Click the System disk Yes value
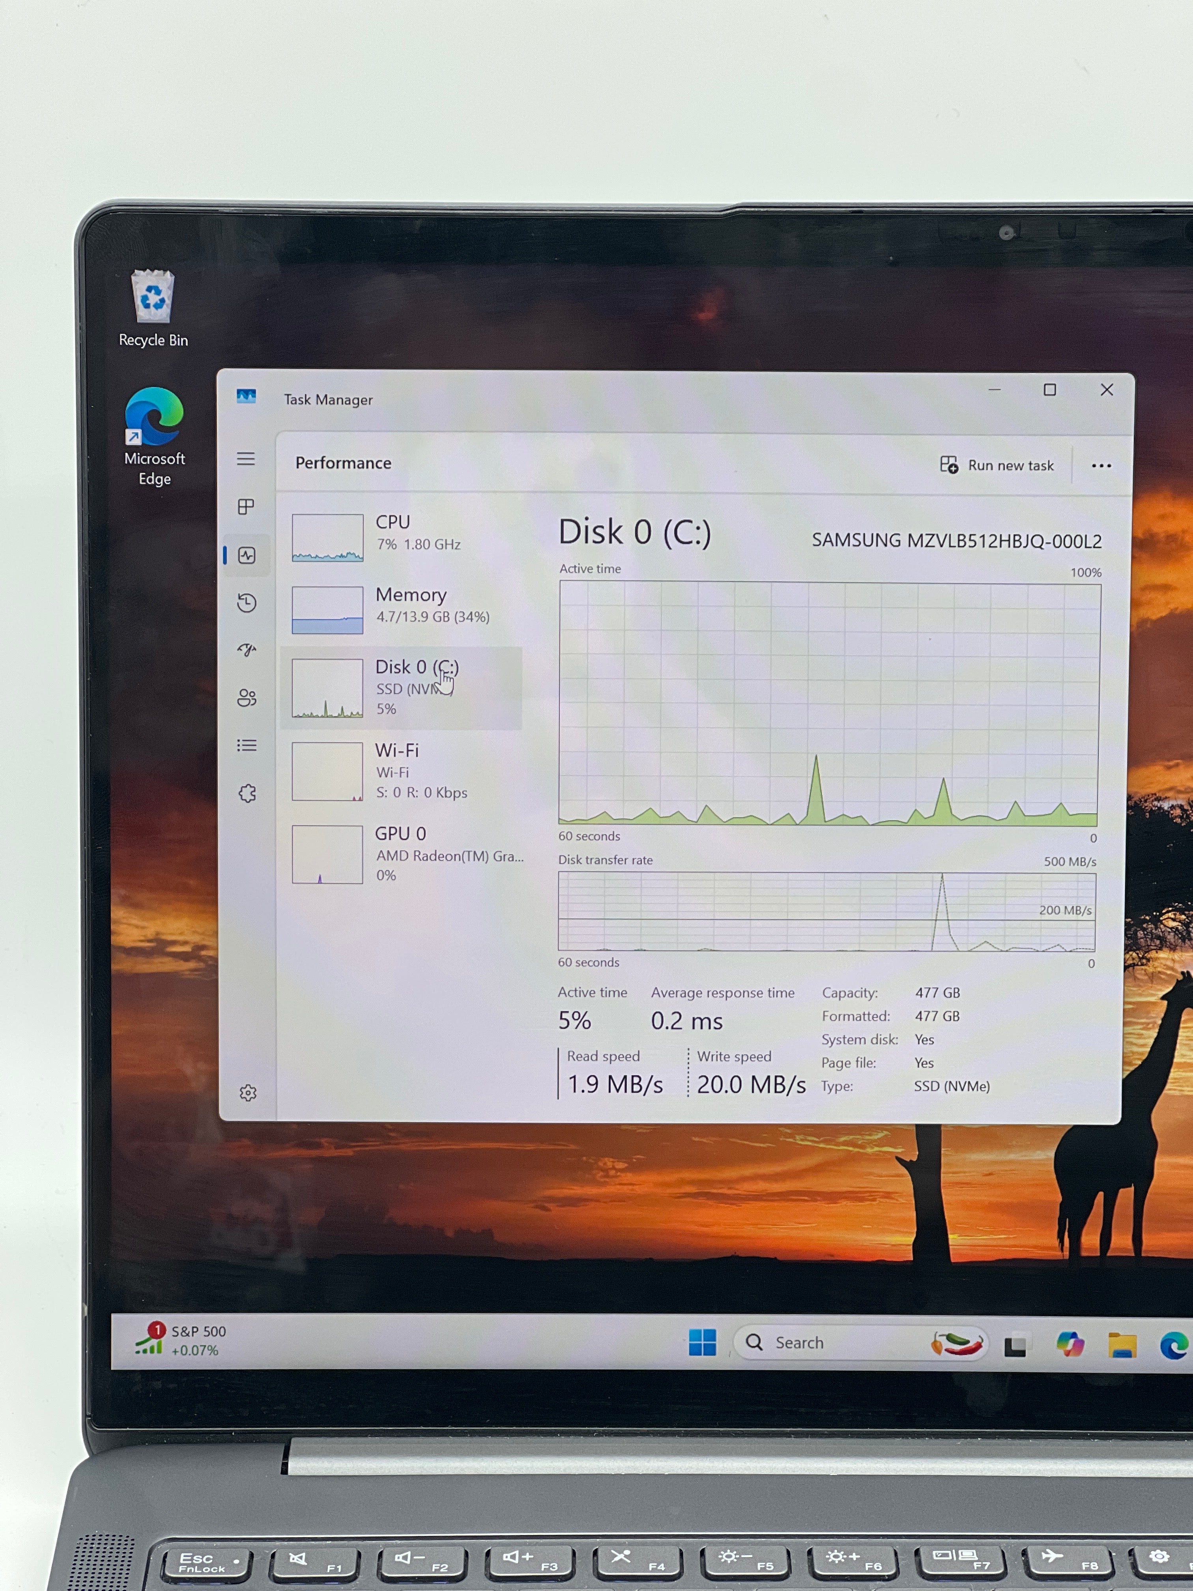1193x1591 pixels. [x=924, y=1039]
